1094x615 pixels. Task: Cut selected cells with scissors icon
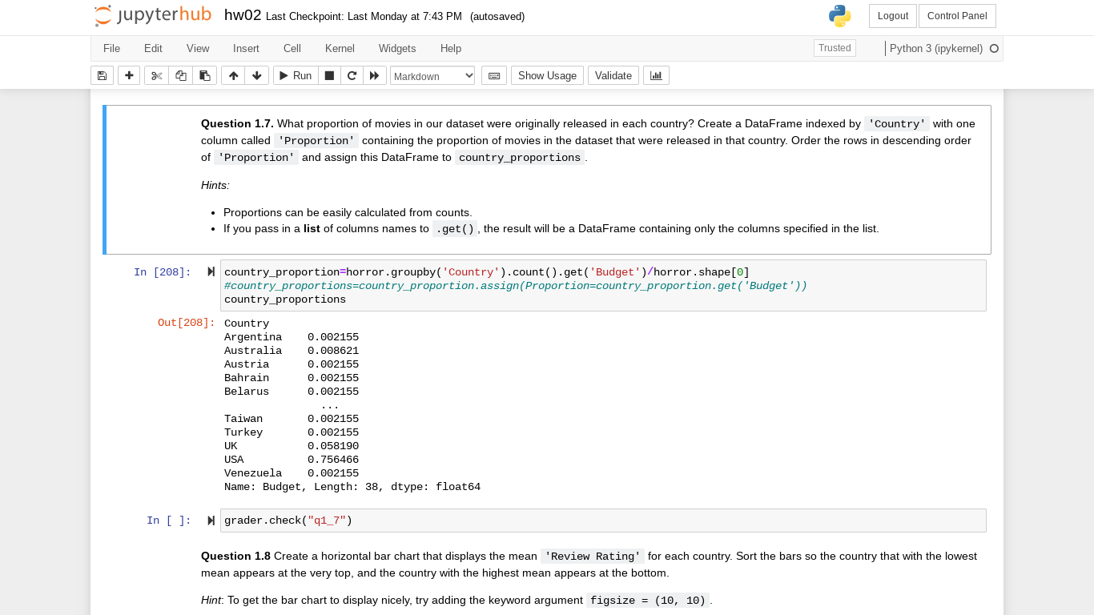tap(156, 75)
